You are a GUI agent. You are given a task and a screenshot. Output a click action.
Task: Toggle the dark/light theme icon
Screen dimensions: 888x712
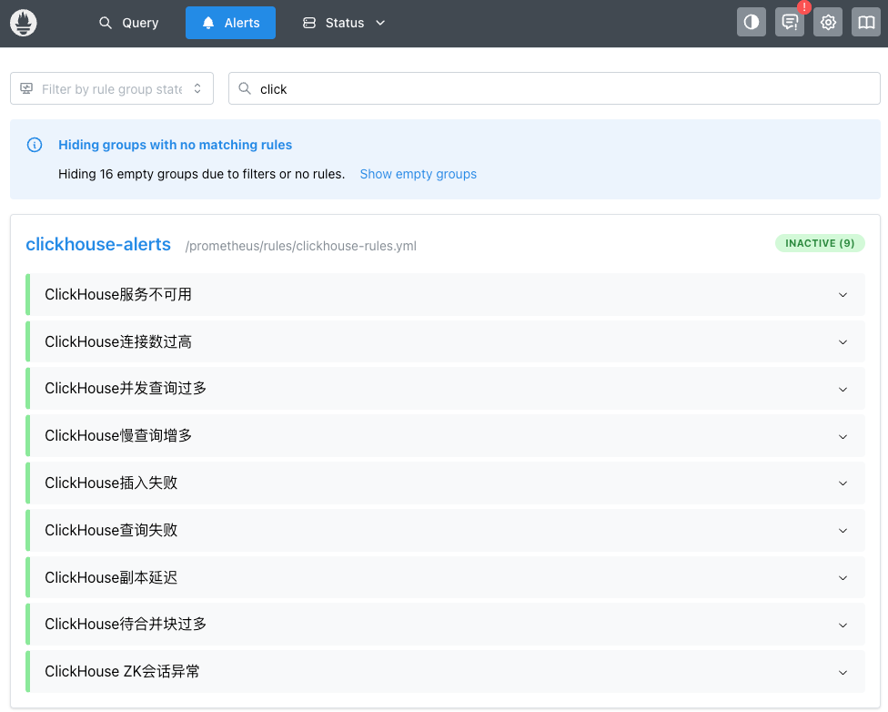pyautogui.click(x=751, y=23)
